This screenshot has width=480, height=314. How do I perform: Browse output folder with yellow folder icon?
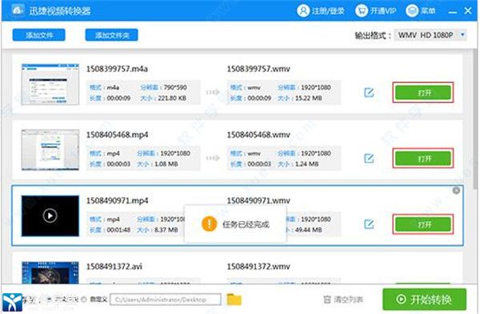234,300
